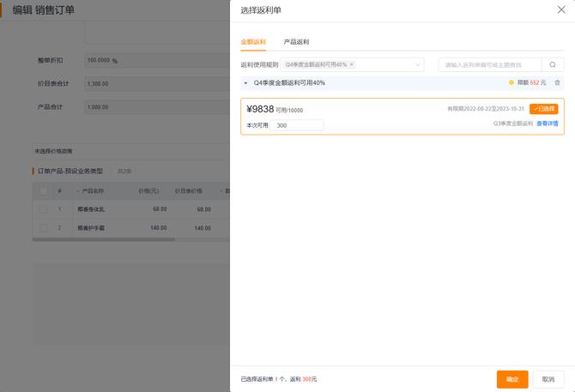Viewport: 575px width, 392px height.
Task: Remove the Q4季度金额返利可用40% tag
Action: (352, 64)
